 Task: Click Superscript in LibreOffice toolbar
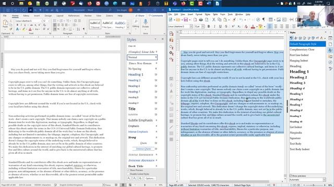[233, 26]
